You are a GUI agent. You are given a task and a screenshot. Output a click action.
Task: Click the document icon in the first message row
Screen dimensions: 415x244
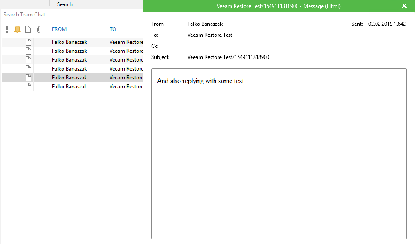click(28, 42)
